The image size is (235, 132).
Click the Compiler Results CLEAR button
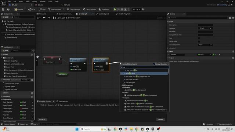pos(161,120)
